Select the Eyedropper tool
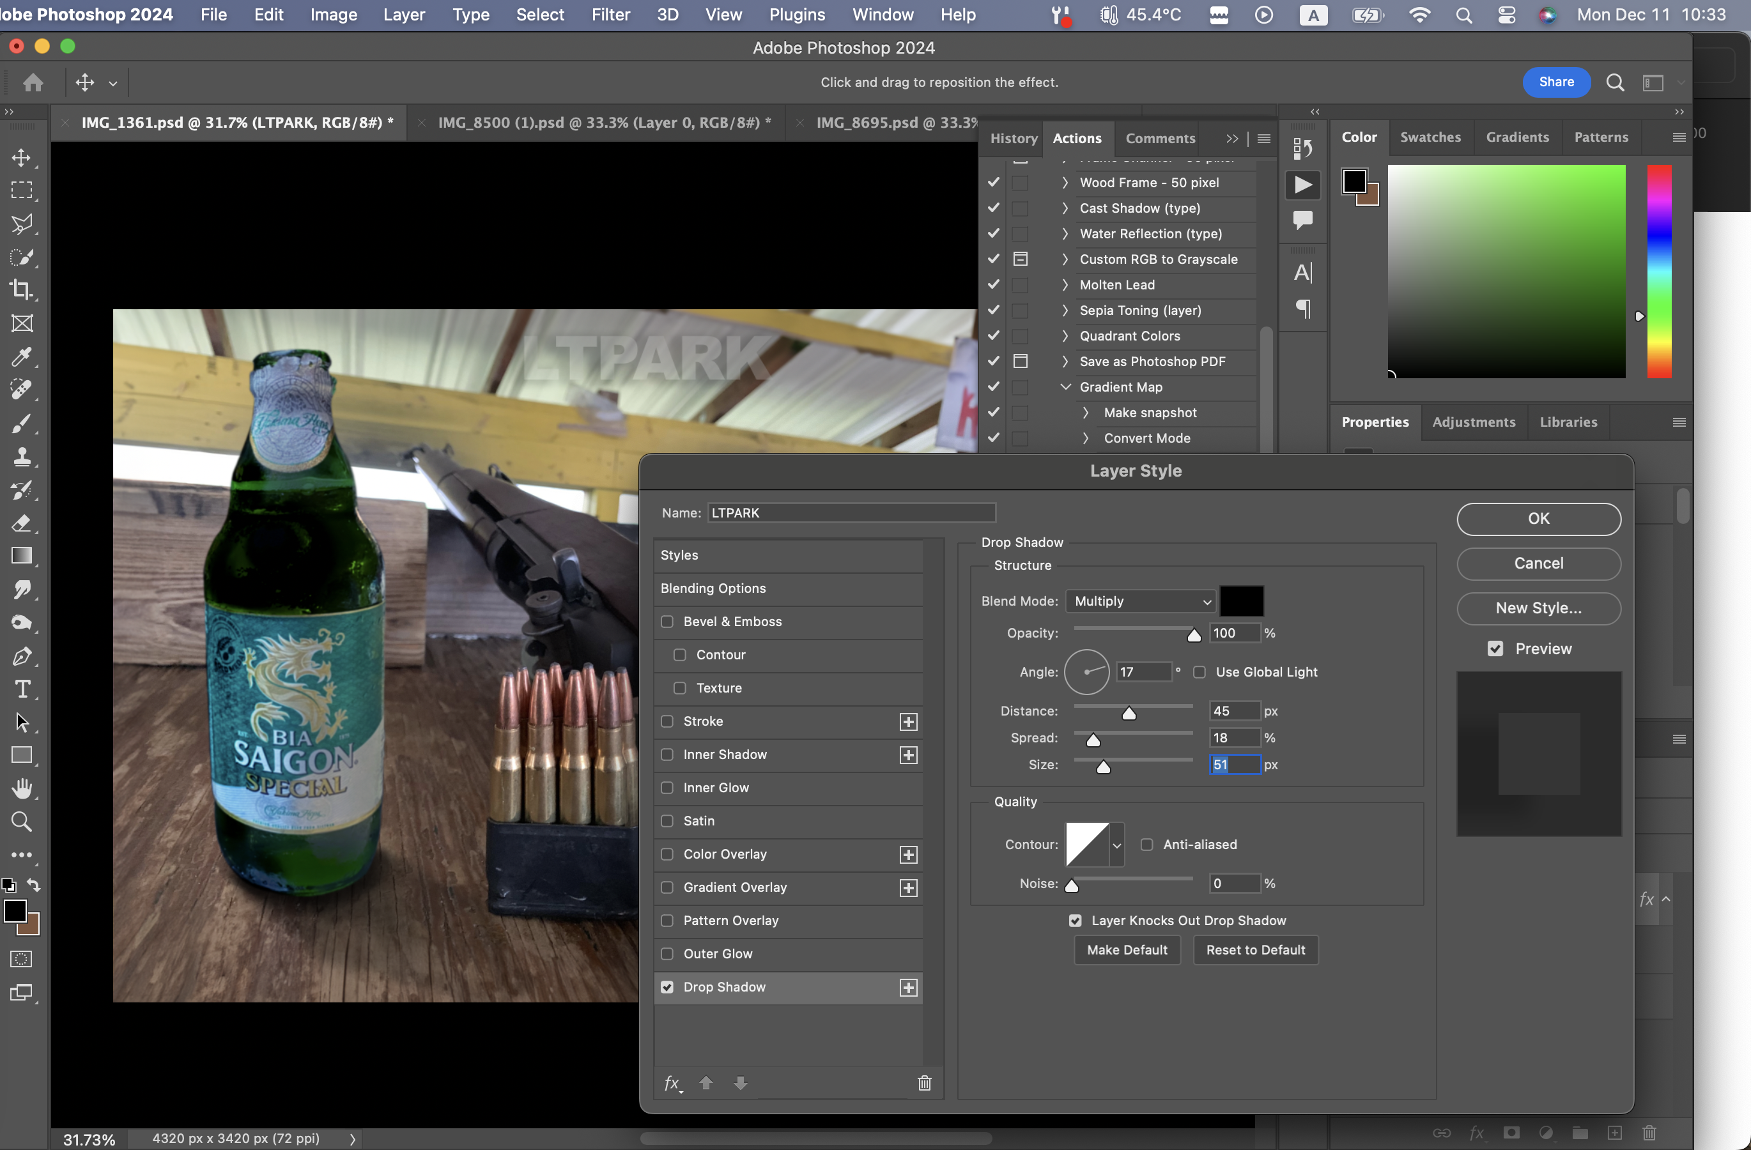Screen dimensions: 1751x1150 tap(22, 356)
